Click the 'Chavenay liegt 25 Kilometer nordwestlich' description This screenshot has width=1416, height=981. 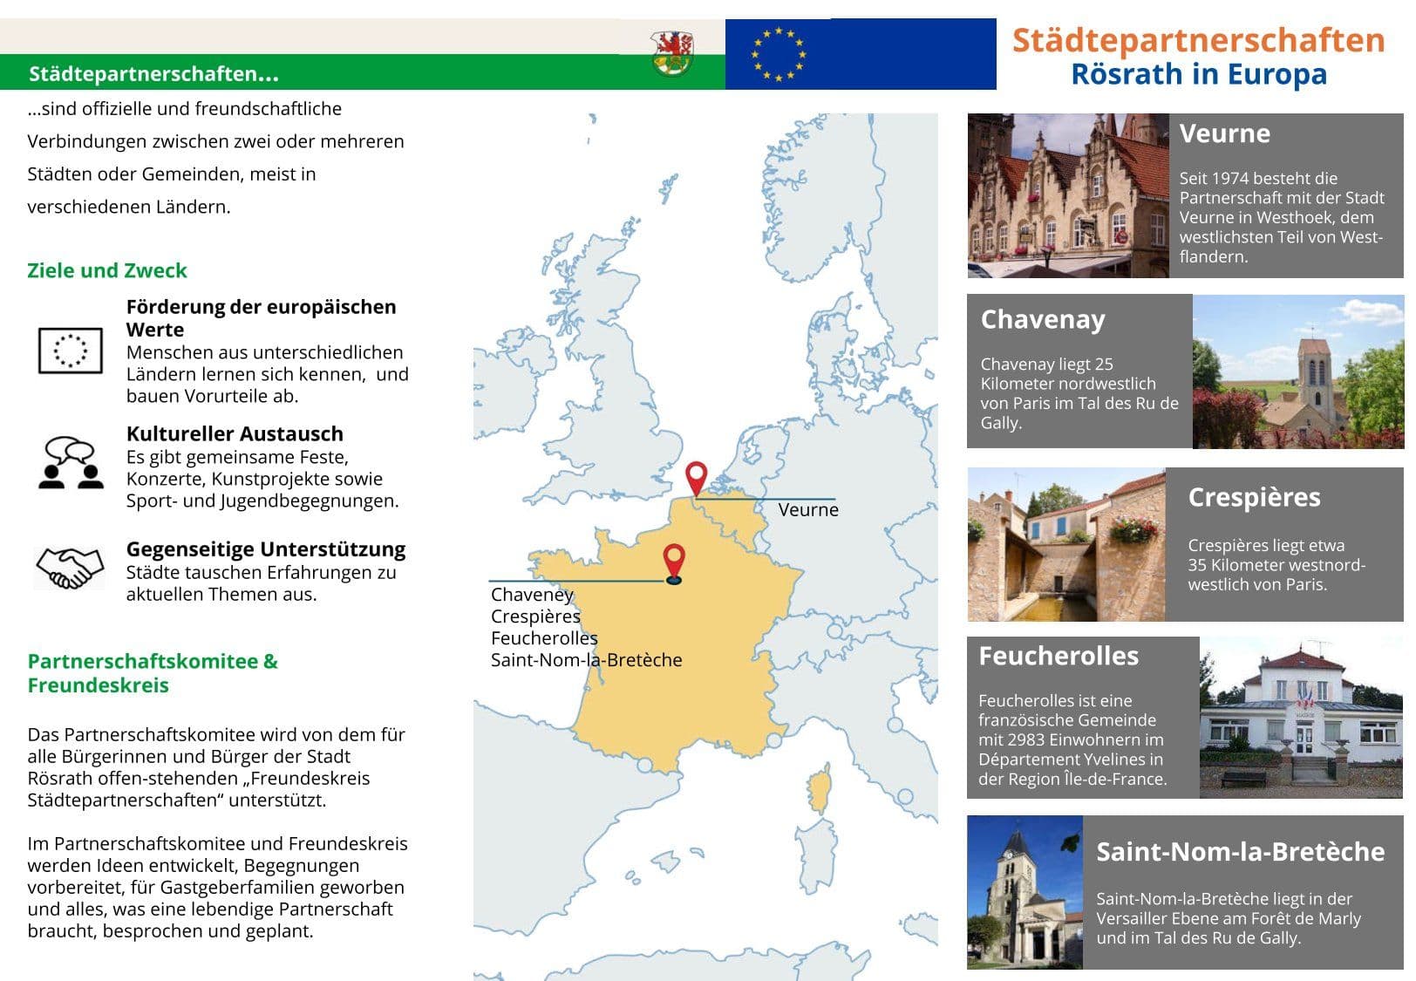[x=1079, y=393]
